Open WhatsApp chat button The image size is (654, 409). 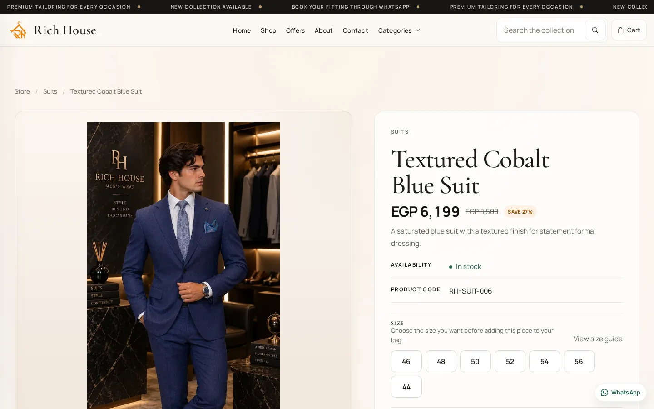620,393
